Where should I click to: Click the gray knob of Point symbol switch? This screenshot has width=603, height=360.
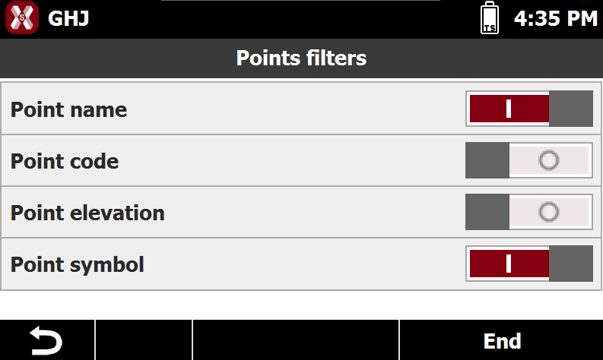(571, 264)
